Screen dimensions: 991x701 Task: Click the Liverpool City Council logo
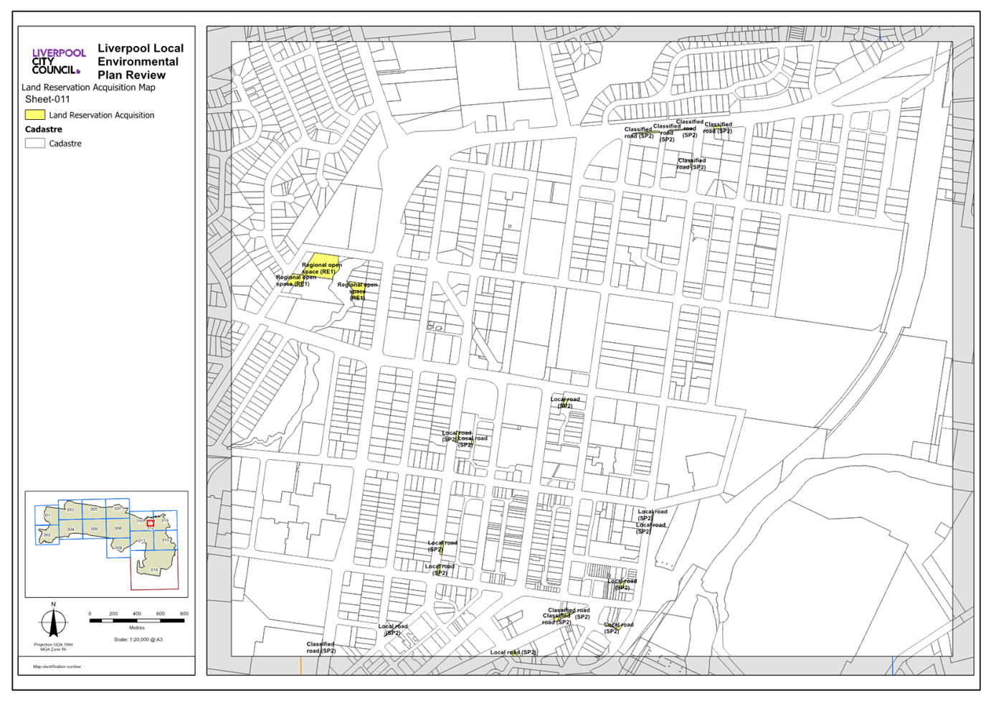(59, 61)
